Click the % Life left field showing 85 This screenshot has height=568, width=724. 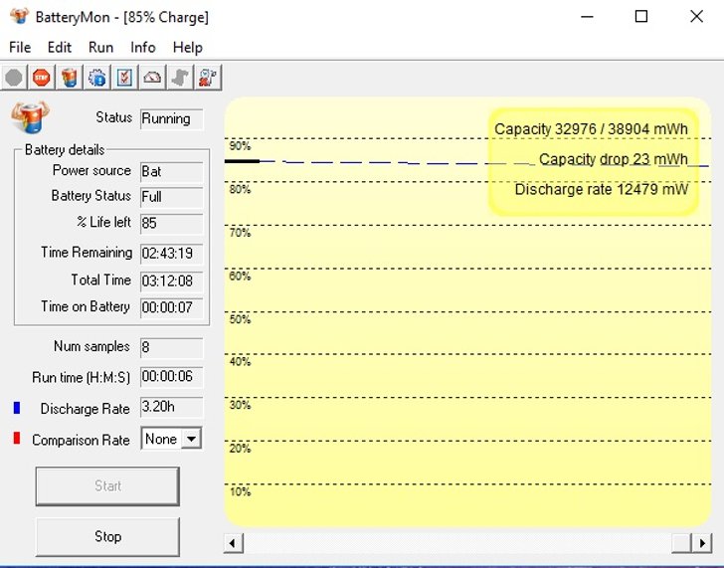pyautogui.click(x=171, y=224)
